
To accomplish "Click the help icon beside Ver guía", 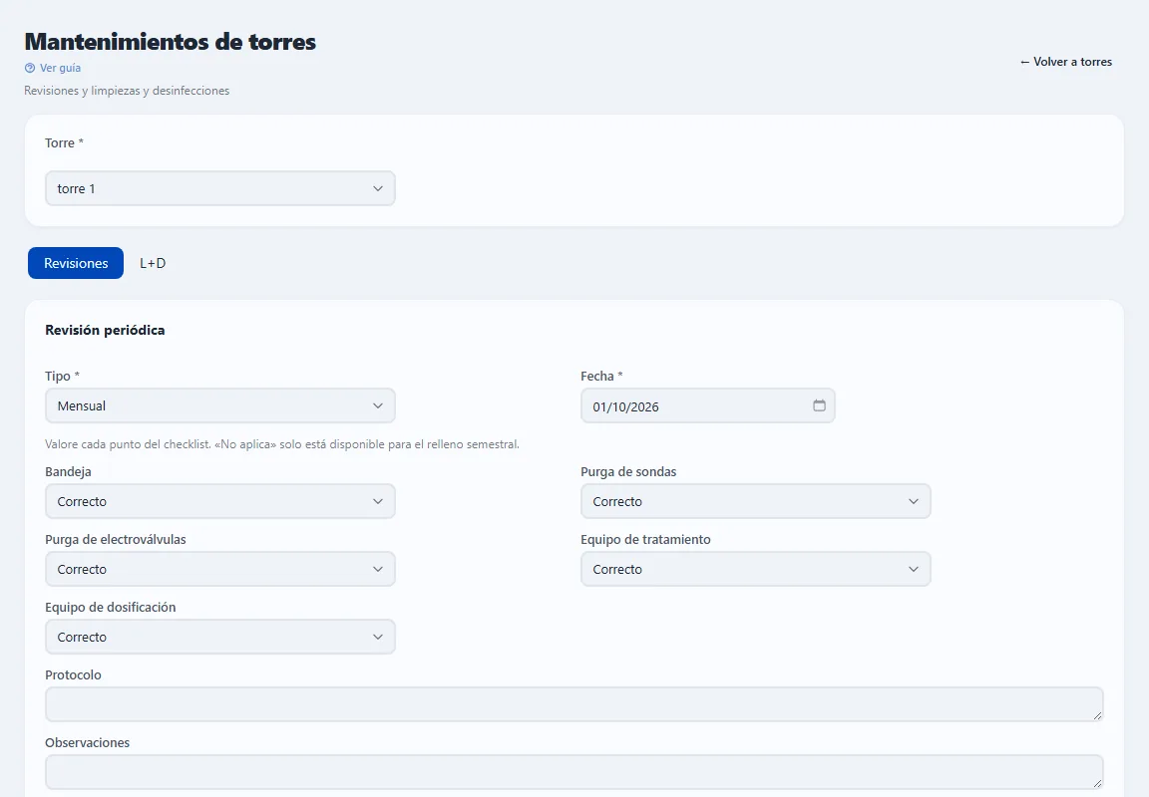I will (x=29, y=68).
